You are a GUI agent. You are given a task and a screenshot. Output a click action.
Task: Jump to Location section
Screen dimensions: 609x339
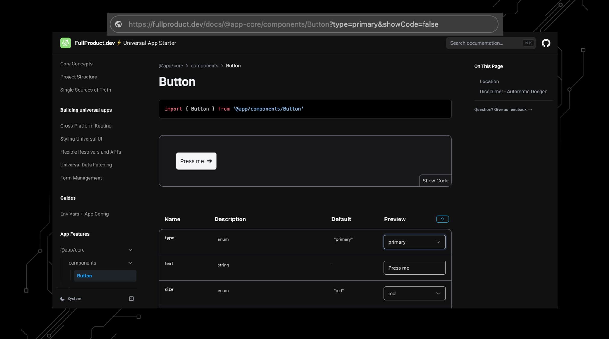[489, 81]
